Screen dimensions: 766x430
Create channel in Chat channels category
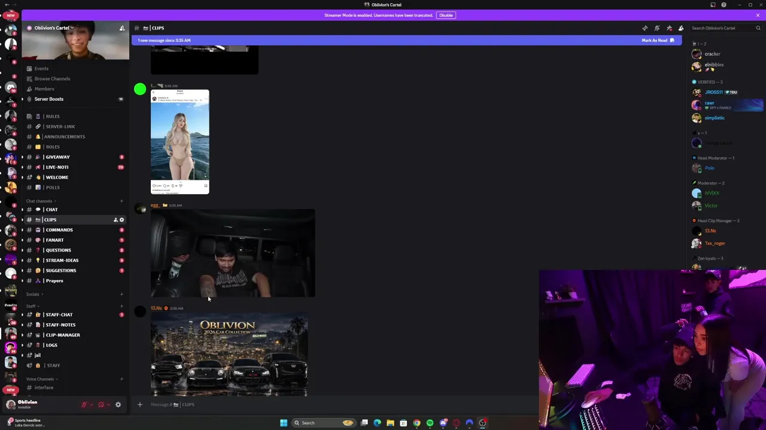click(x=121, y=201)
